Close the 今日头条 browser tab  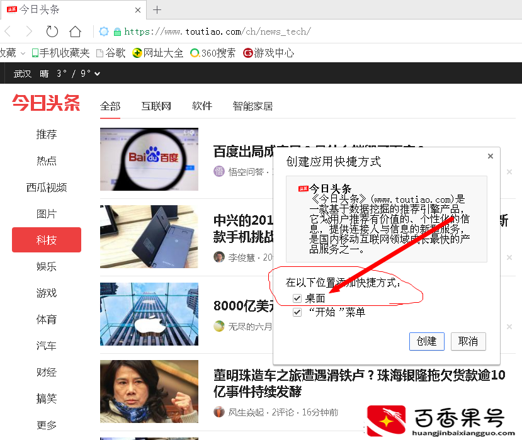(x=138, y=10)
